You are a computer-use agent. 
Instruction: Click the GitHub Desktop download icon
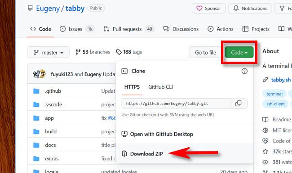tap(124, 134)
